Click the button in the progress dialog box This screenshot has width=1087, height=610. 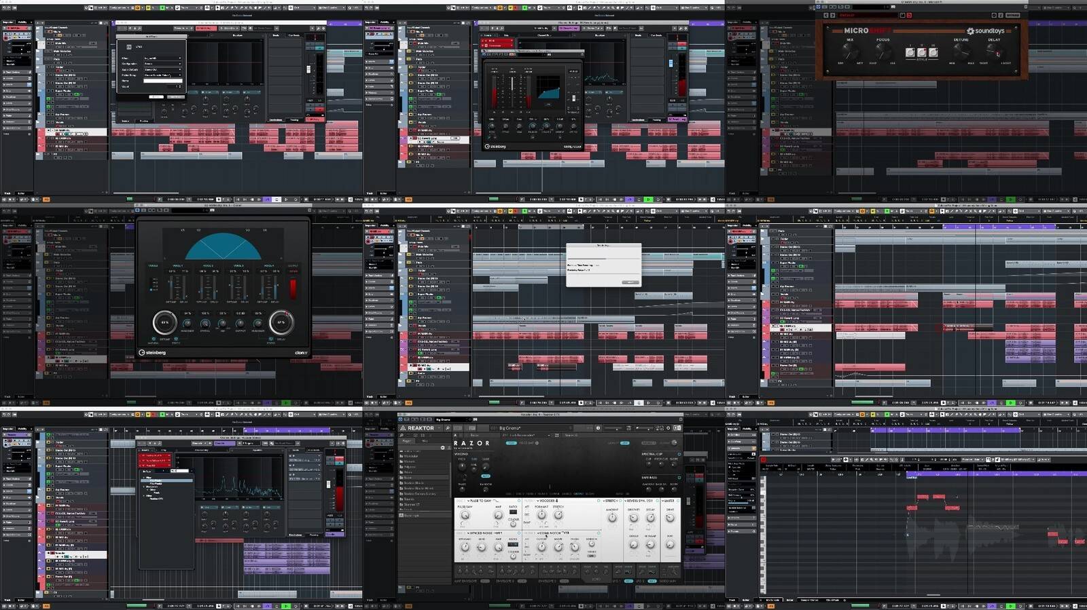point(630,282)
